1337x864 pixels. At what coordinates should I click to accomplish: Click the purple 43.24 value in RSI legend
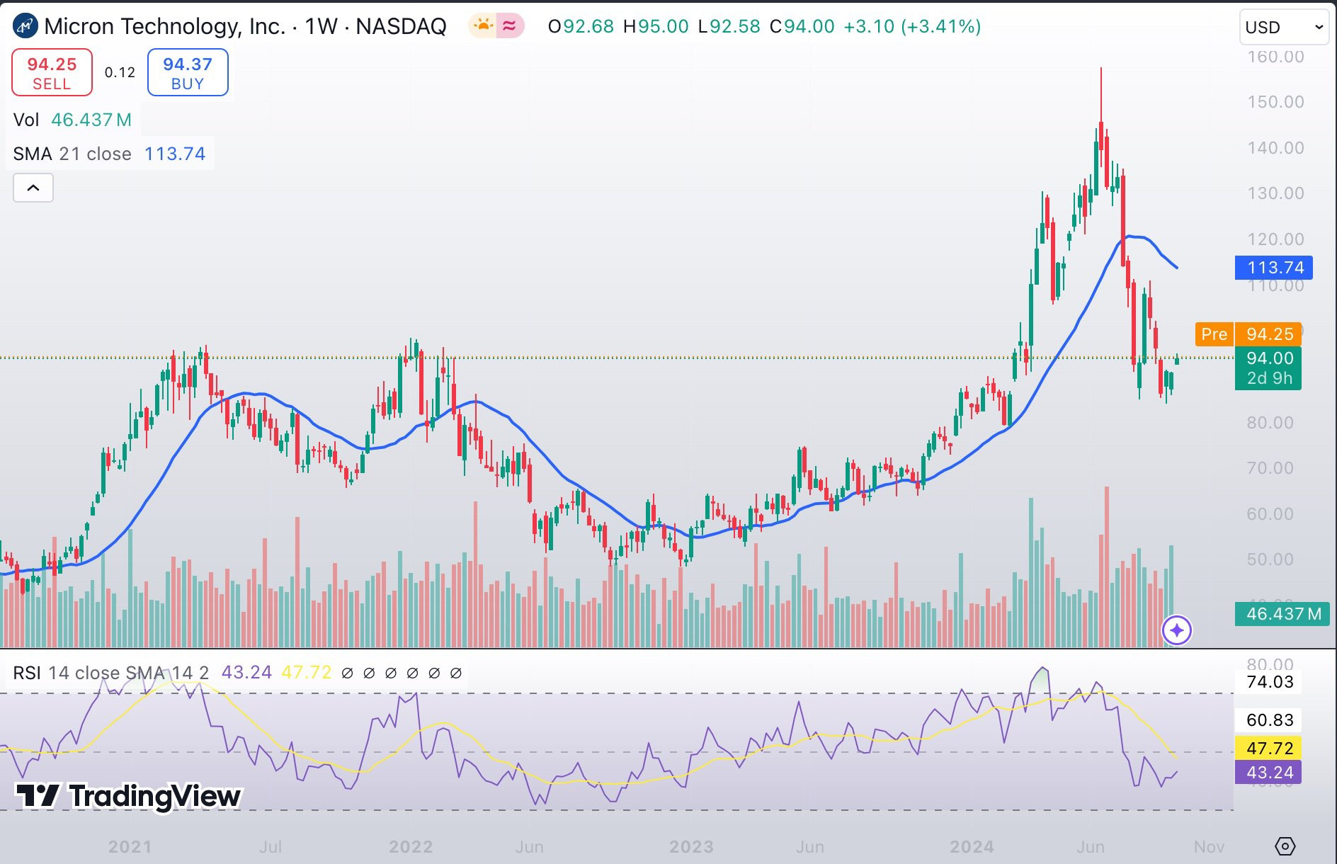[246, 672]
